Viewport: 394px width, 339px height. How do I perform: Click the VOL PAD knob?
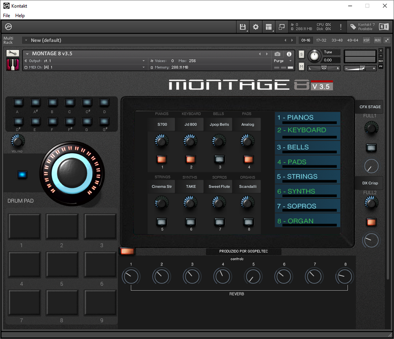coord(18,141)
